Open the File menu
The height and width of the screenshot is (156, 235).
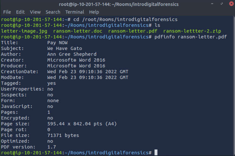(x=7, y=12)
